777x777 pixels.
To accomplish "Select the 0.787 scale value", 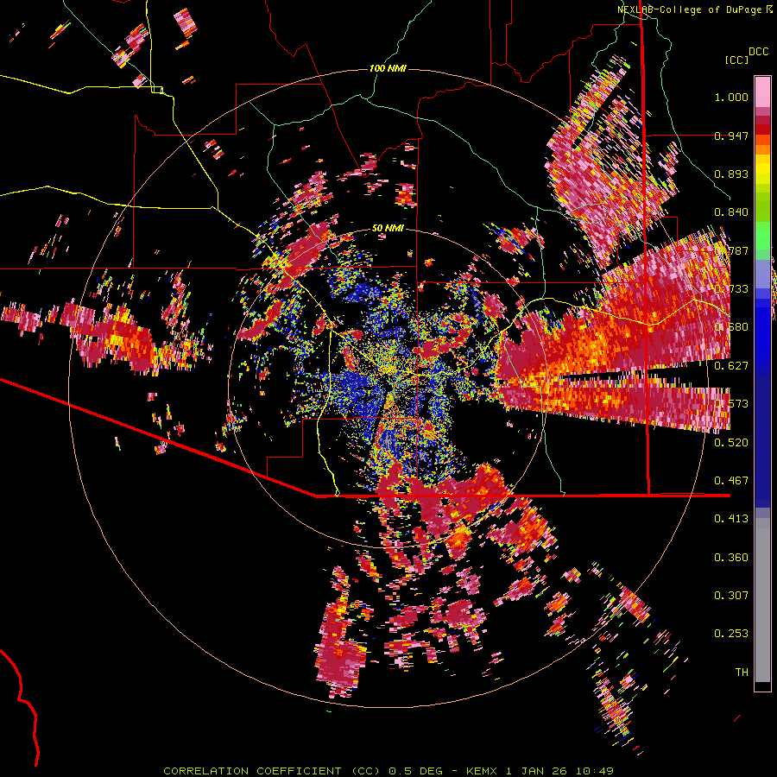I will click(x=731, y=250).
